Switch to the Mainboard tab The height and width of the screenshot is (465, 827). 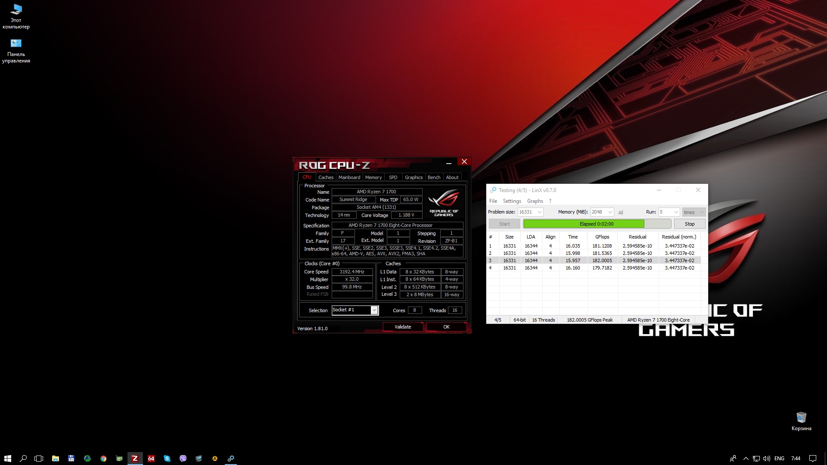pyautogui.click(x=349, y=177)
